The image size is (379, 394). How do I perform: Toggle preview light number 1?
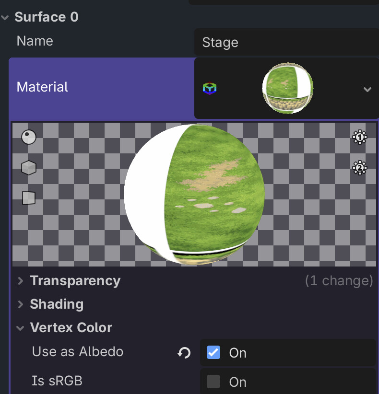coord(359,138)
